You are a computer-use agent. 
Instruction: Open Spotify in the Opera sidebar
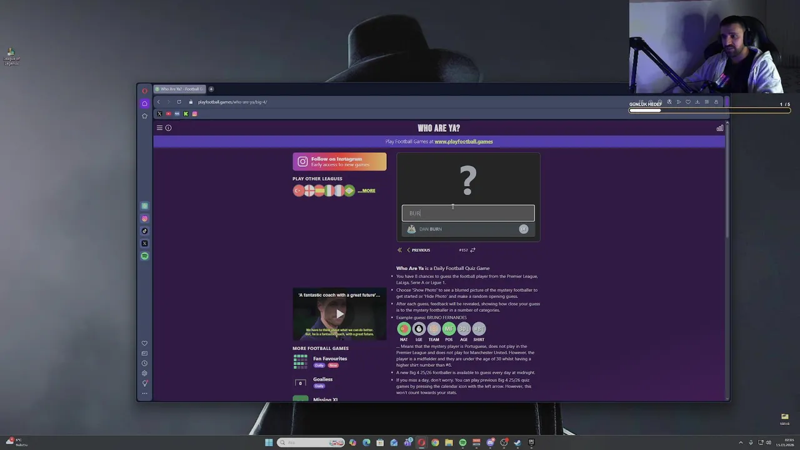(144, 256)
